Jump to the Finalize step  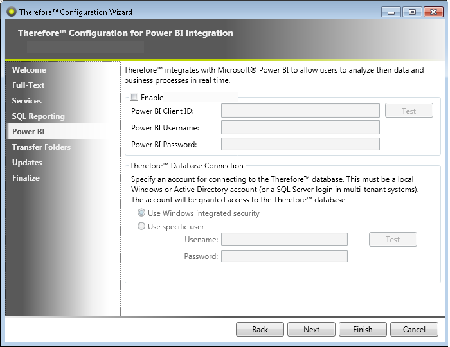point(26,178)
